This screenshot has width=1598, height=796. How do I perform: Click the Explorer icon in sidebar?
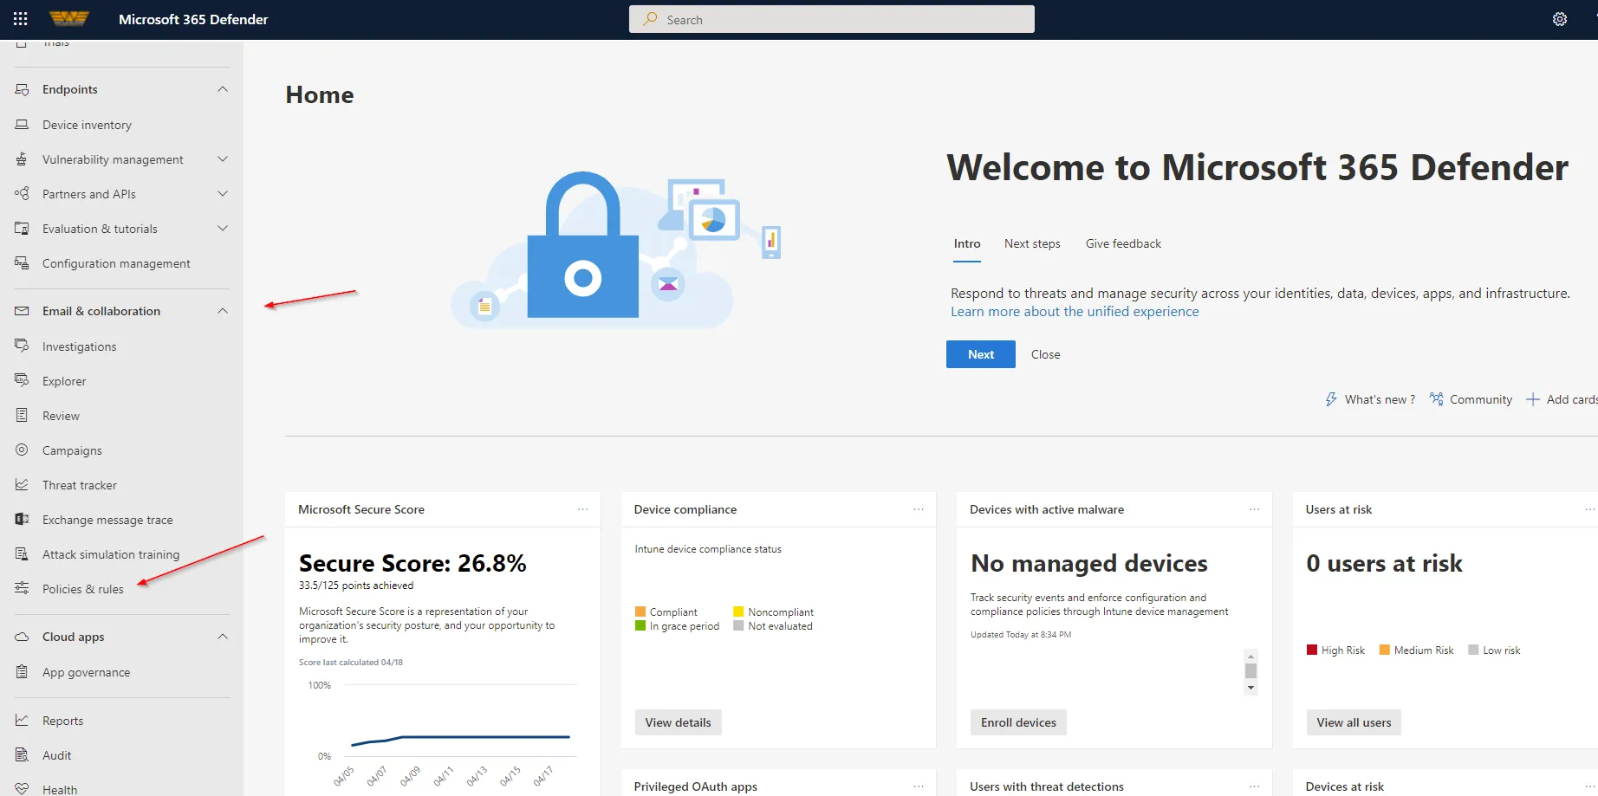[22, 381]
